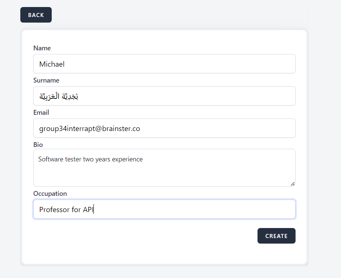This screenshot has width=341, height=278.
Task: Click the Occupation field label
Action: click(50, 194)
